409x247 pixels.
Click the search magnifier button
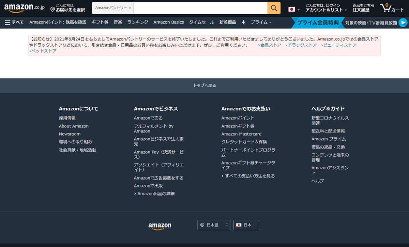274,8
